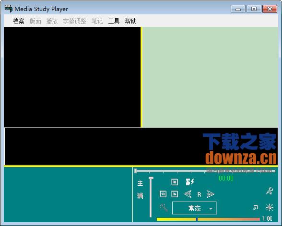282x226 pixels.
Task: Click the key icon at right
Action: pyautogui.click(x=270, y=191)
